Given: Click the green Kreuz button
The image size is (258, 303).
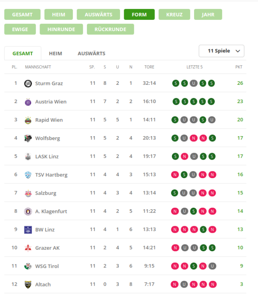Looking at the screenshot, I should [x=174, y=15].
